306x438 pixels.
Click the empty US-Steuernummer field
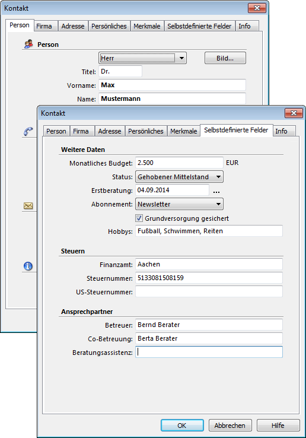(209, 291)
